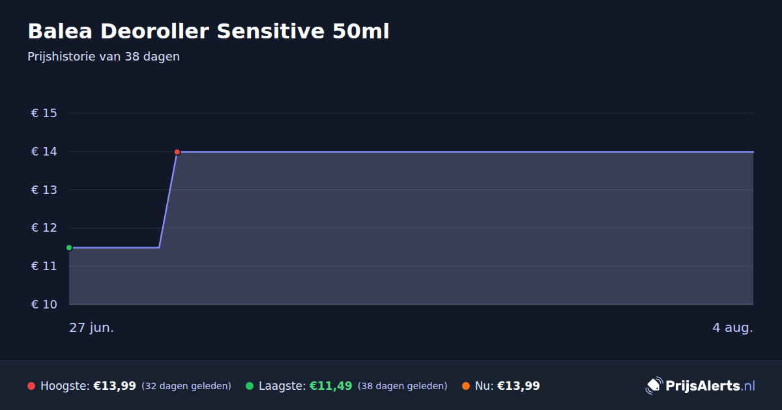Click the Prijshistorie van 38 dagen subtitle
The width and height of the screenshot is (782, 410).
tap(104, 57)
